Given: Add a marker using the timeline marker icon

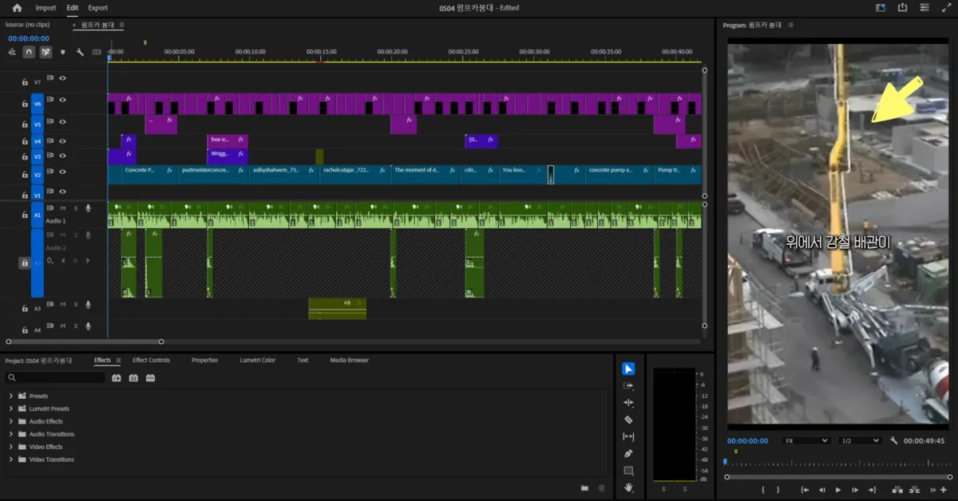Looking at the screenshot, I should 63,52.
